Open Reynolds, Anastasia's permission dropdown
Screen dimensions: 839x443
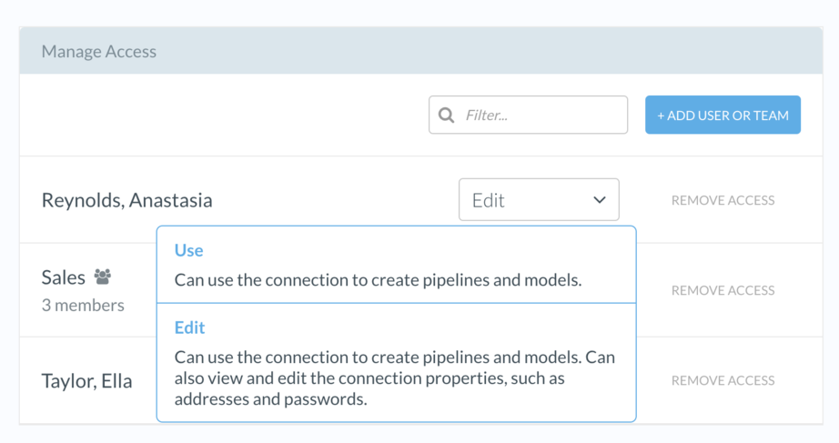539,200
